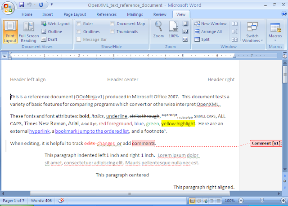Switch to the Page Layout tab
The height and width of the screenshot is (206, 288).
point(75,14)
